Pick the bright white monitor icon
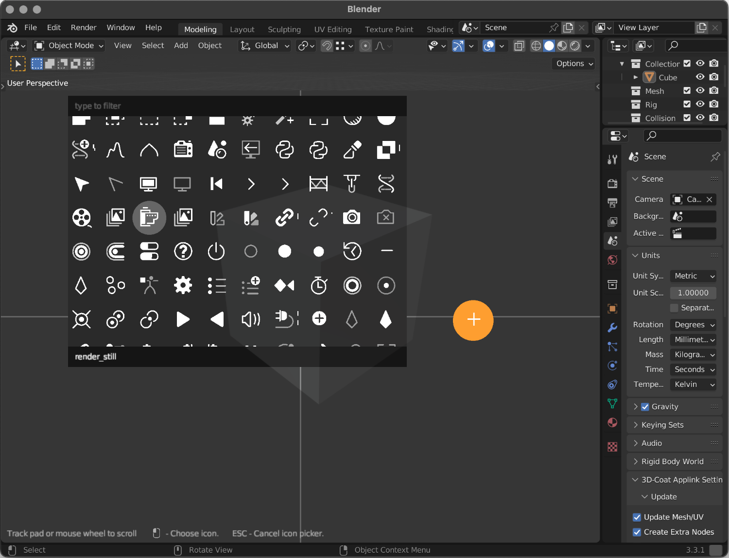This screenshot has width=729, height=558. tap(148, 184)
